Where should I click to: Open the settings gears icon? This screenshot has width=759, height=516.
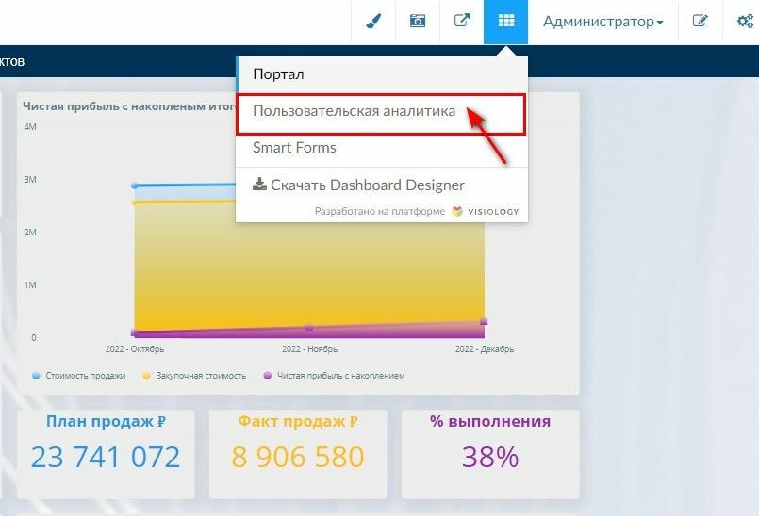745,22
